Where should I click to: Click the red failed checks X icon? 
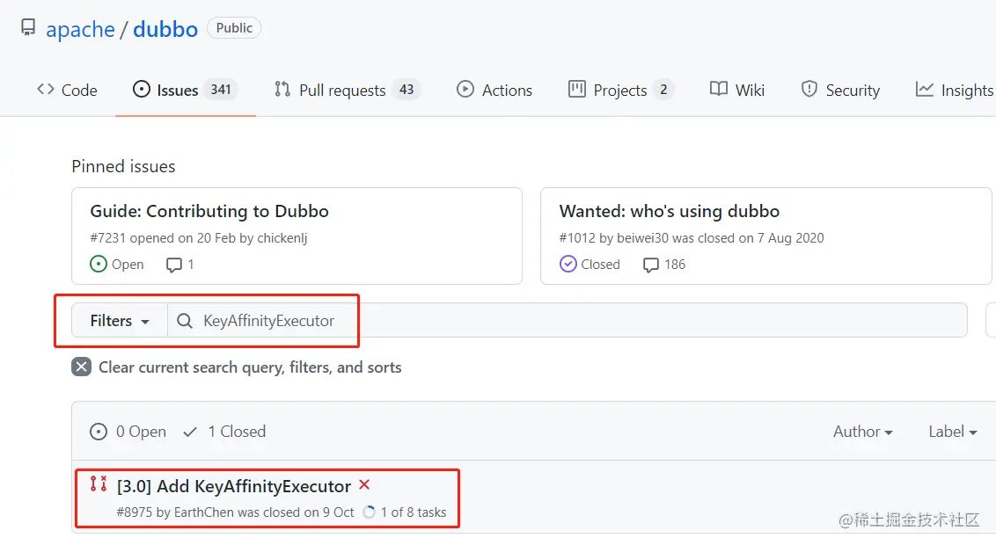[x=364, y=484]
